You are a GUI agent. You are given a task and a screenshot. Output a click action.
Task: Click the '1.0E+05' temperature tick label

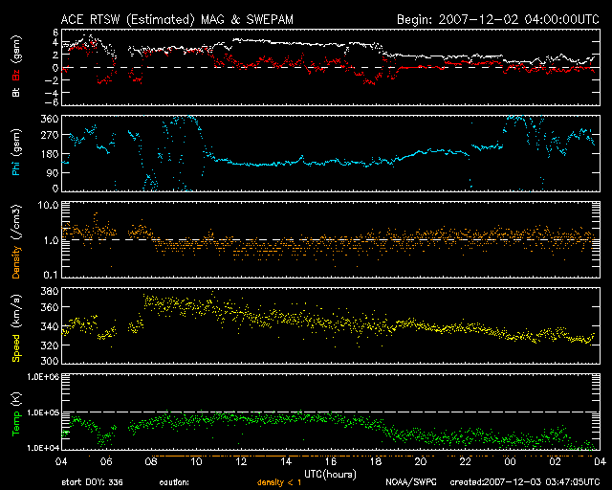(x=43, y=412)
